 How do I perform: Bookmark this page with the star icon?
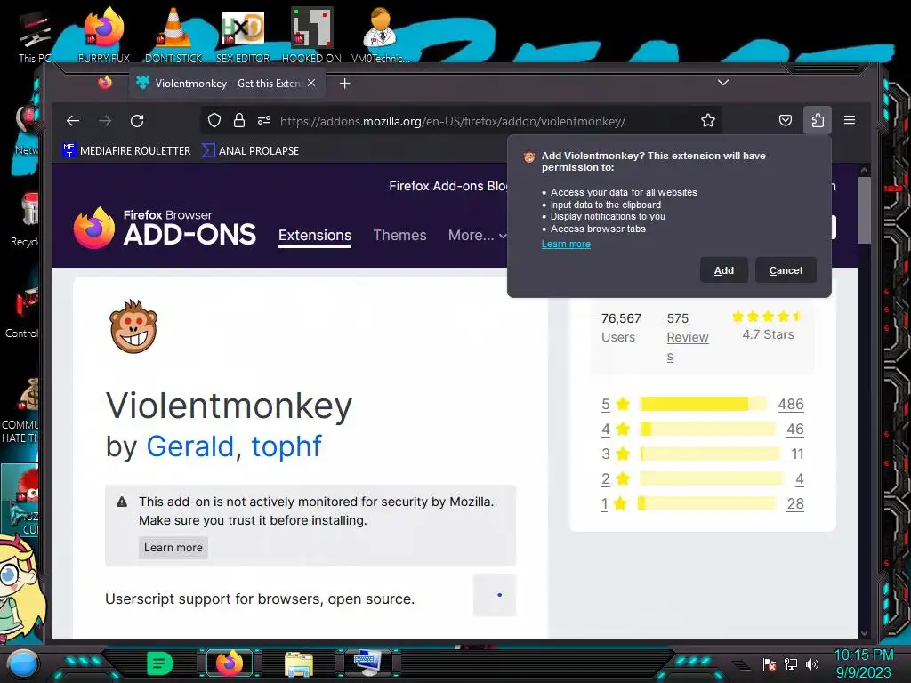[x=707, y=121]
